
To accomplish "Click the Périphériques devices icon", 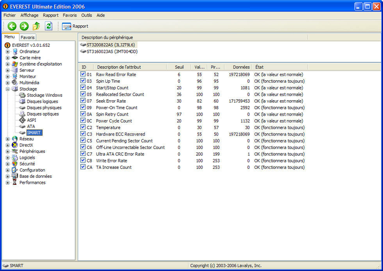I will click(x=15, y=151).
